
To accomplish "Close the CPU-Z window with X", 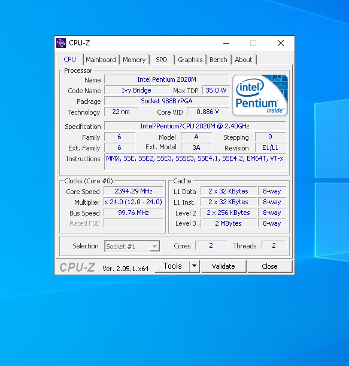I will click(281, 43).
